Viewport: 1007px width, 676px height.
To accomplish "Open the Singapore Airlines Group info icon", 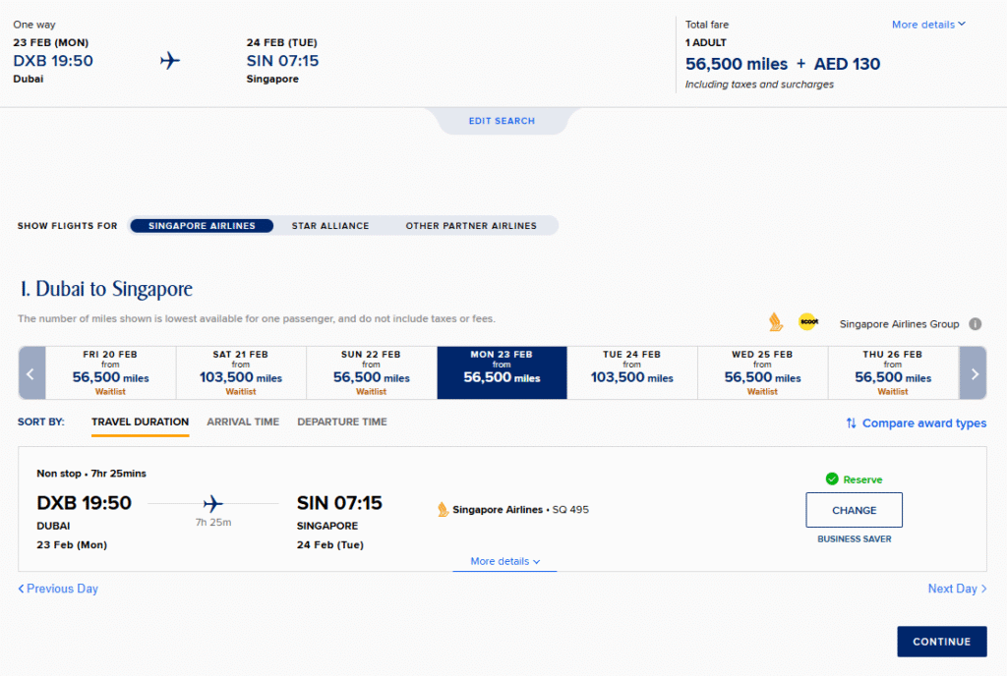I will (976, 324).
